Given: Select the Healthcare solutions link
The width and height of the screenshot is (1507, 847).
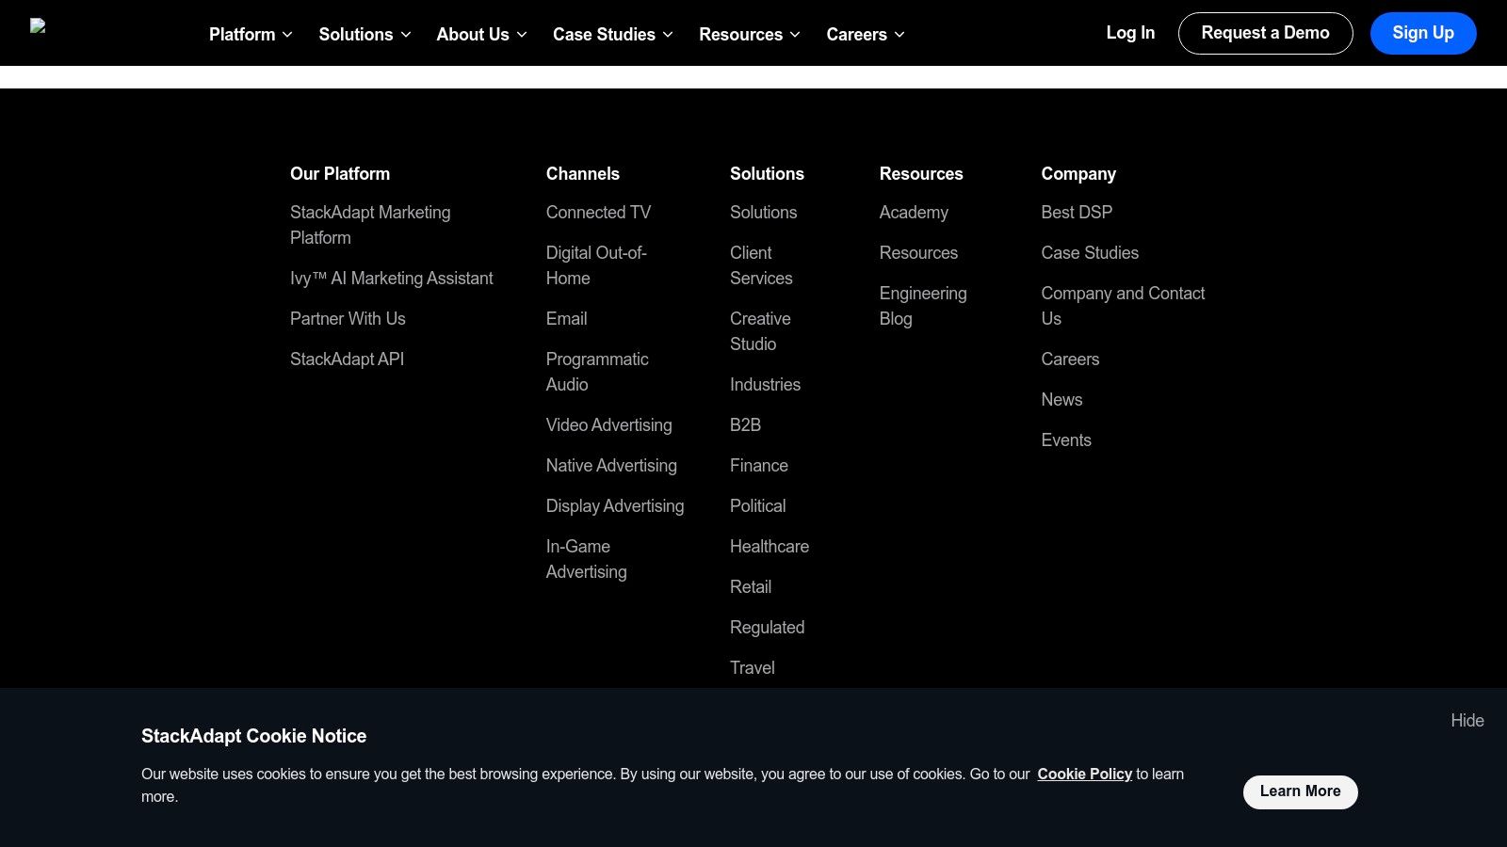Looking at the screenshot, I should 769,547.
